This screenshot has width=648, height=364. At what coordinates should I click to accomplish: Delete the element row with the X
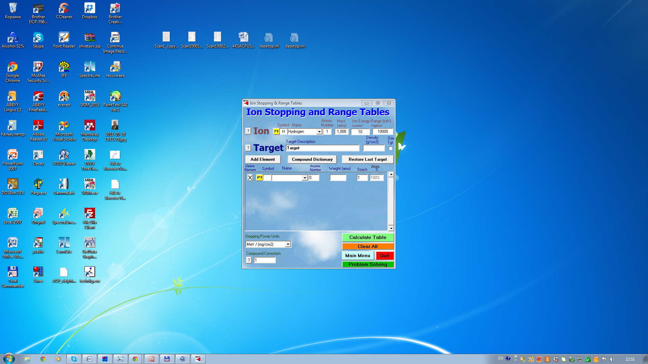[250, 178]
